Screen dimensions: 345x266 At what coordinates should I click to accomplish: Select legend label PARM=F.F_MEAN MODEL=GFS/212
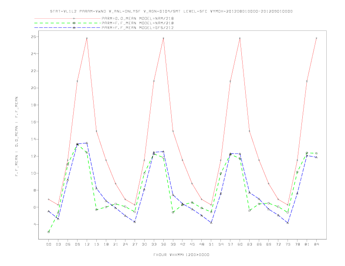138,28
